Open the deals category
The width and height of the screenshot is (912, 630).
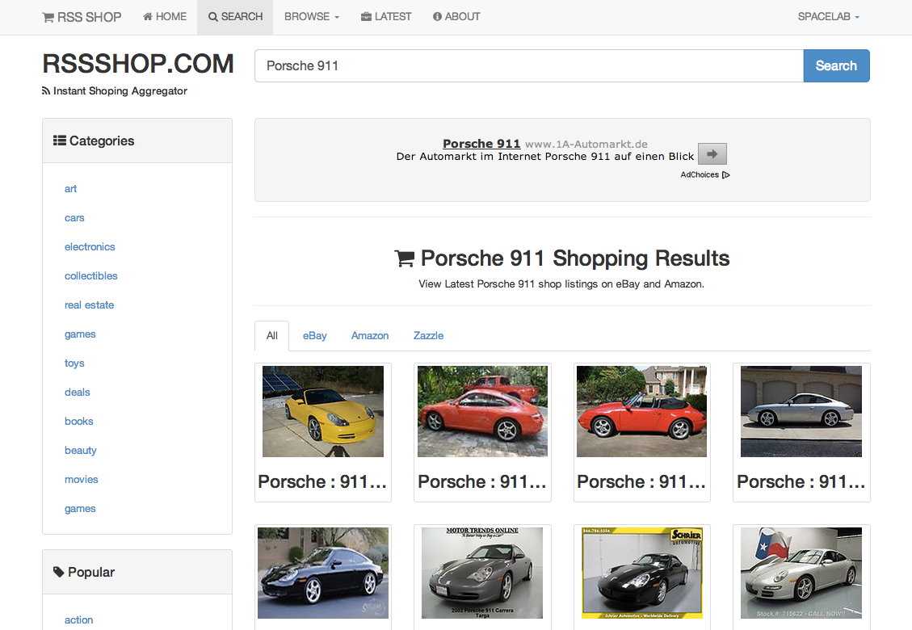78,392
